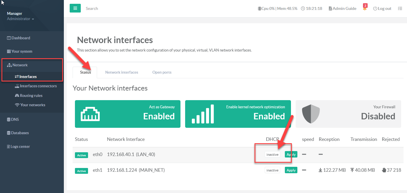Click the green hamburger menu button
The width and height of the screenshot is (407, 193).
tap(75, 8)
